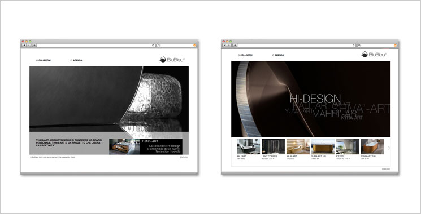Image resolution: width=421 pixels, height=214 pixels.
Task: Click the THAIS-ART news preview image
Action: coord(124,146)
